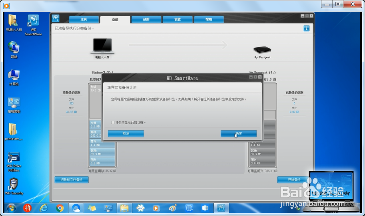Click the 切换到文件备份 button
The image size is (365, 216).
[x=72, y=180]
